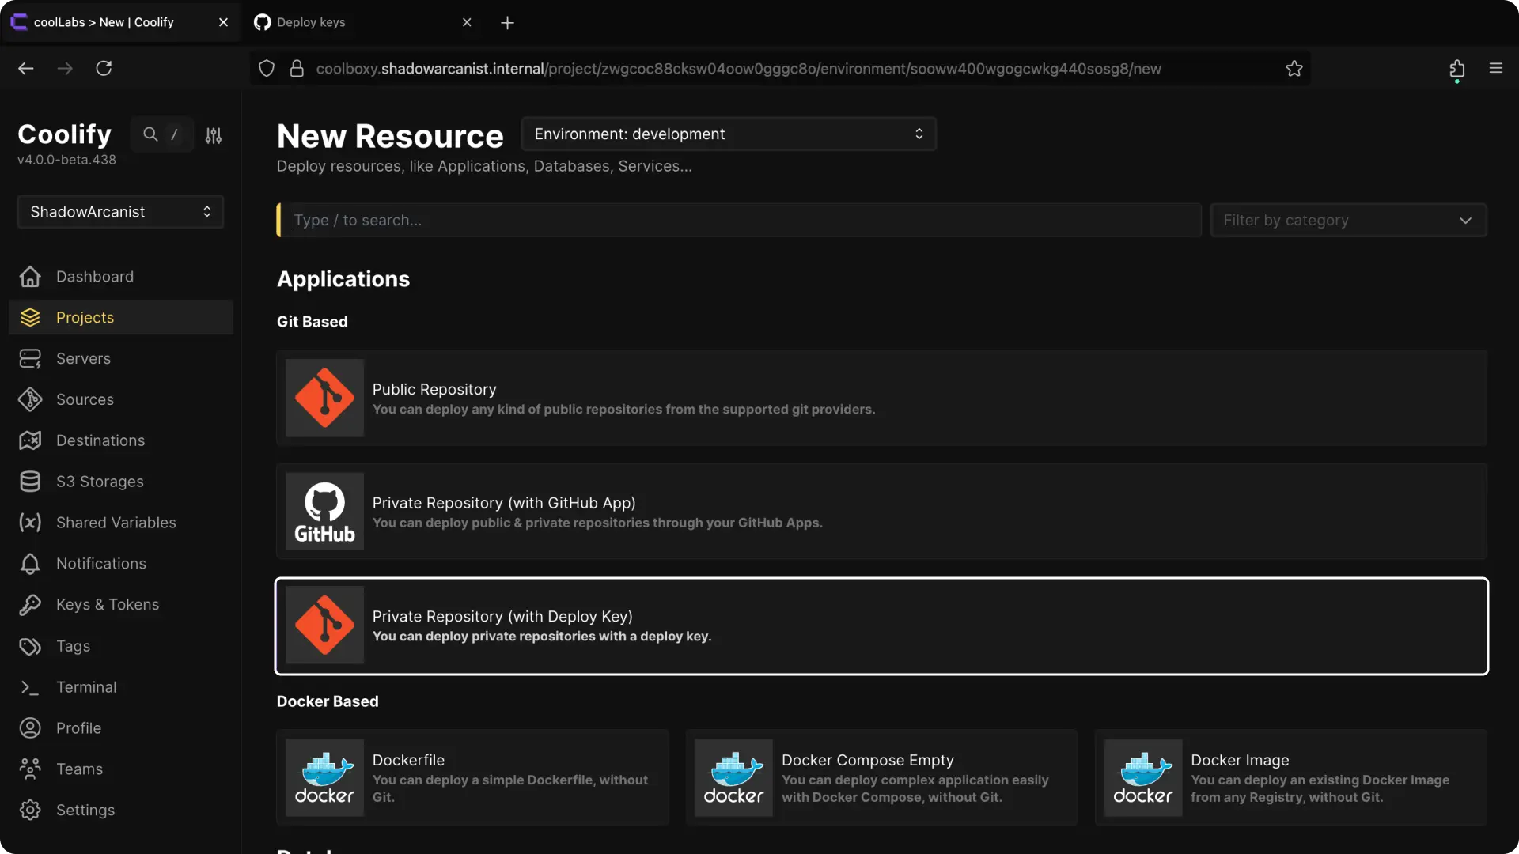Image resolution: width=1519 pixels, height=854 pixels.
Task: Focus the Type / to search field
Action: pos(740,220)
